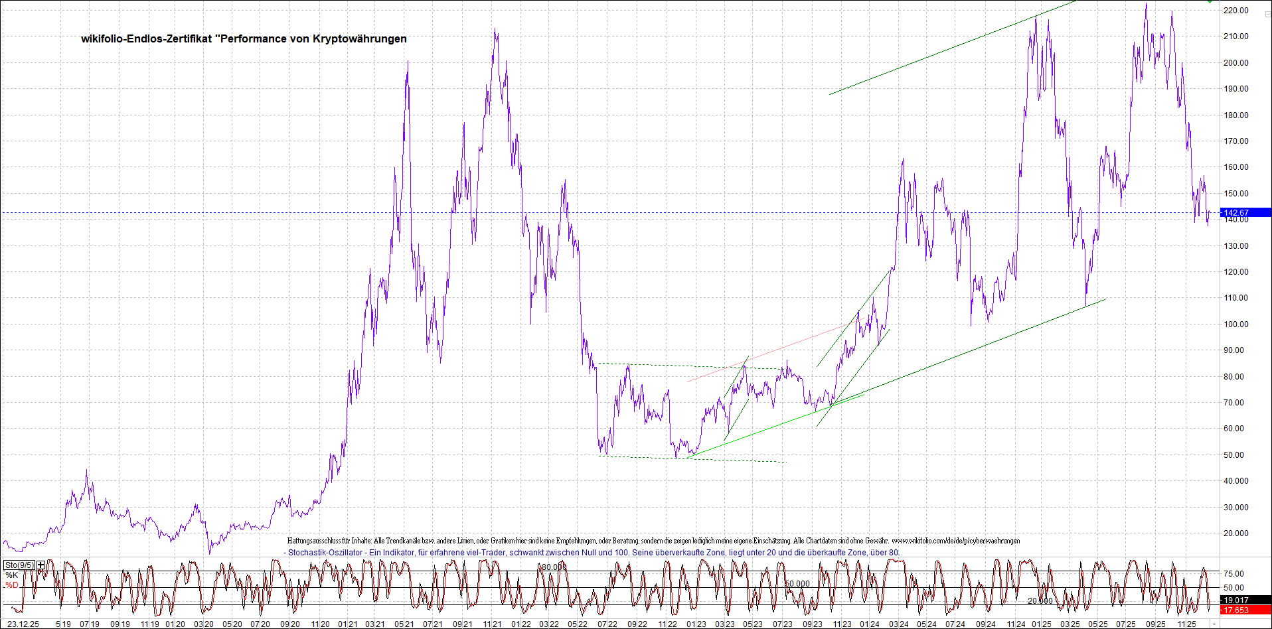Click the 80.000 level label in oscillator
The width and height of the screenshot is (1272, 629).
click(x=553, y=567)
